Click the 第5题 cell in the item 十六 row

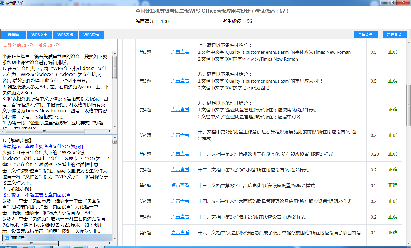point(145,233)
